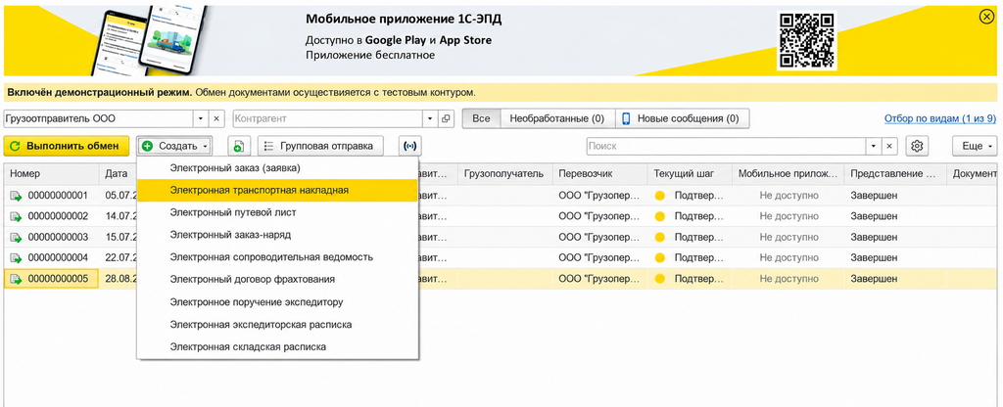Click Не доступно in row 00000000005
The height and width of the screenshot is (407, 1003).
tap(788, 279)
